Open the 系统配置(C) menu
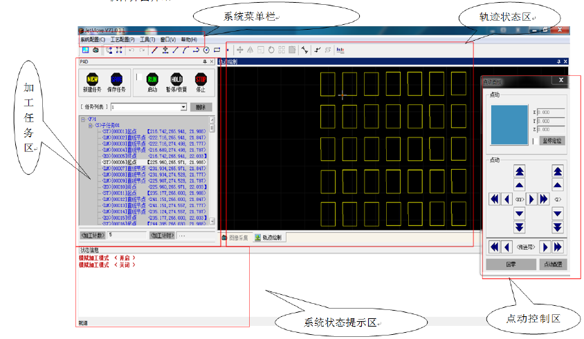584x339 pixels. coord(93,39)
